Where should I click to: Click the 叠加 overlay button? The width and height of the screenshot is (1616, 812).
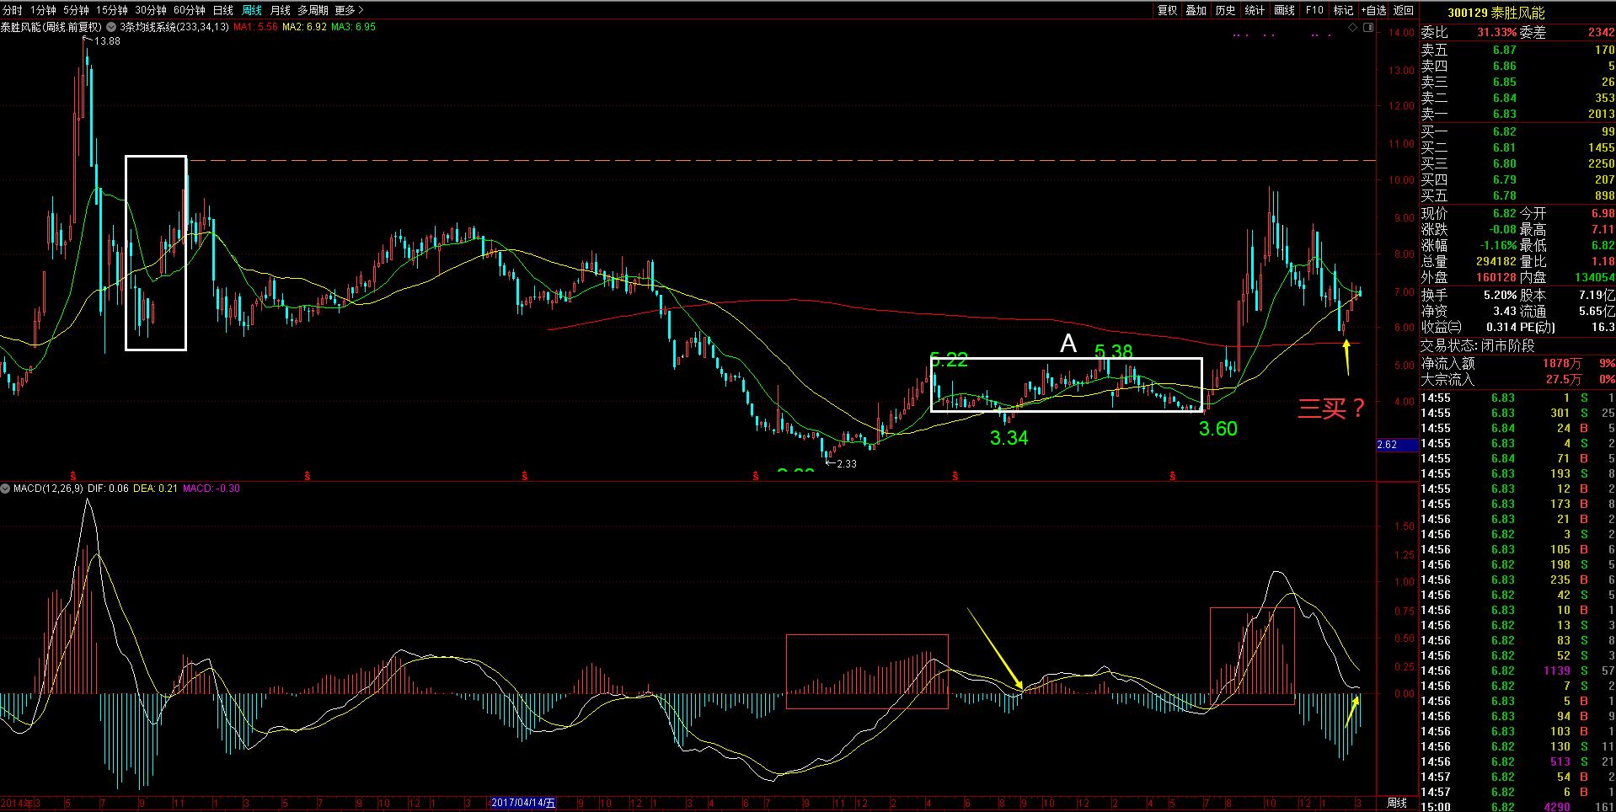(x=1196, y=10)
